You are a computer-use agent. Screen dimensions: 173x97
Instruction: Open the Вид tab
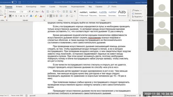click(90, 6)
